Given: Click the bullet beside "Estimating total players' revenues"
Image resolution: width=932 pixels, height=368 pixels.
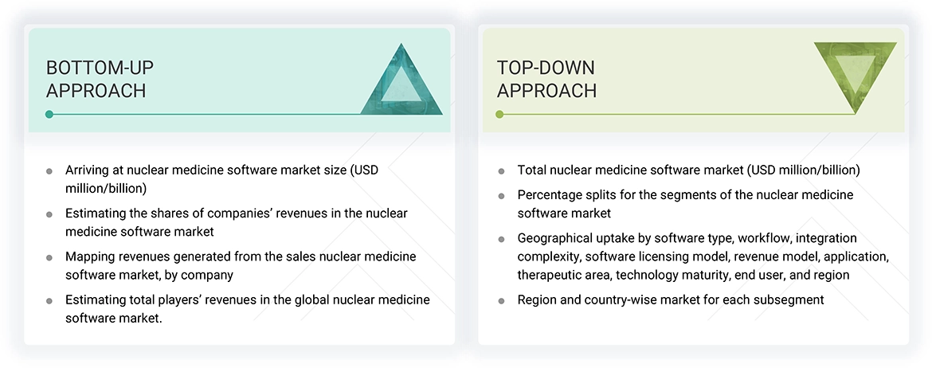Looking at the screenshot, I should coord(49,301).
